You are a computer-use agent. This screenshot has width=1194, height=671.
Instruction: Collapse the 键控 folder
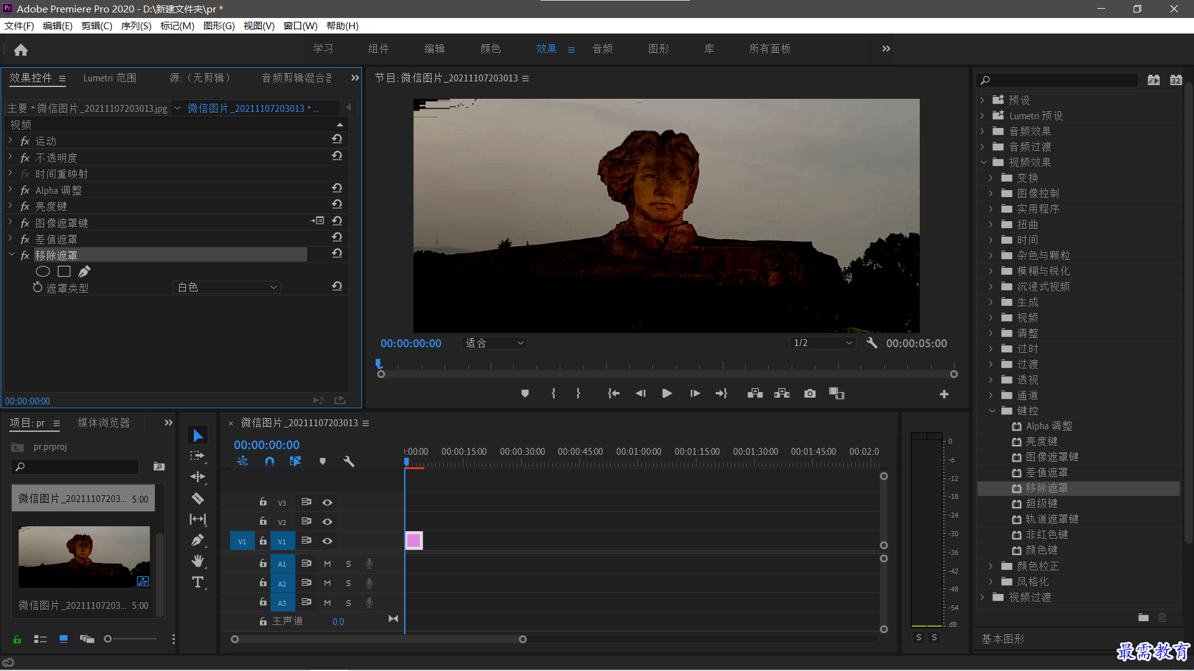tap(992, 411)
